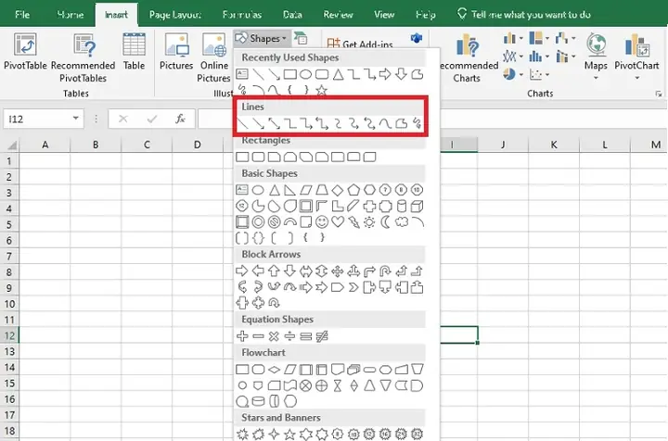Pick the Scribble tool in Lines section
Viewport: 668px width, 441px height.
[417, 124]
